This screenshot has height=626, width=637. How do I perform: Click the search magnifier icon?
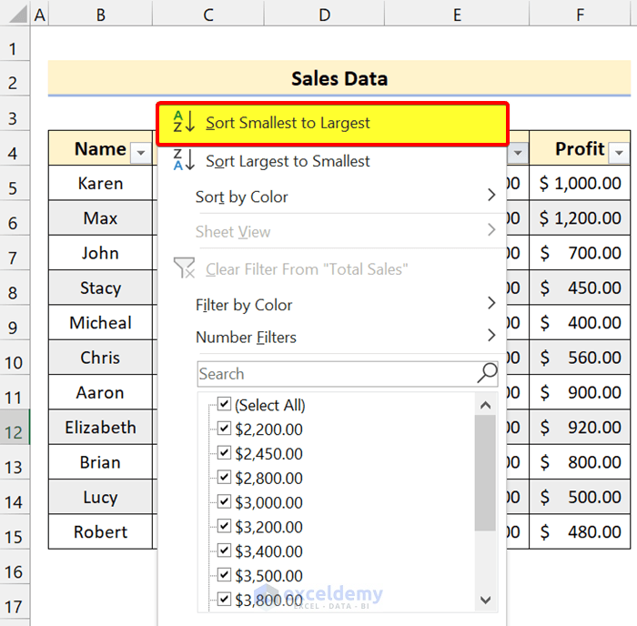point(488,373)
